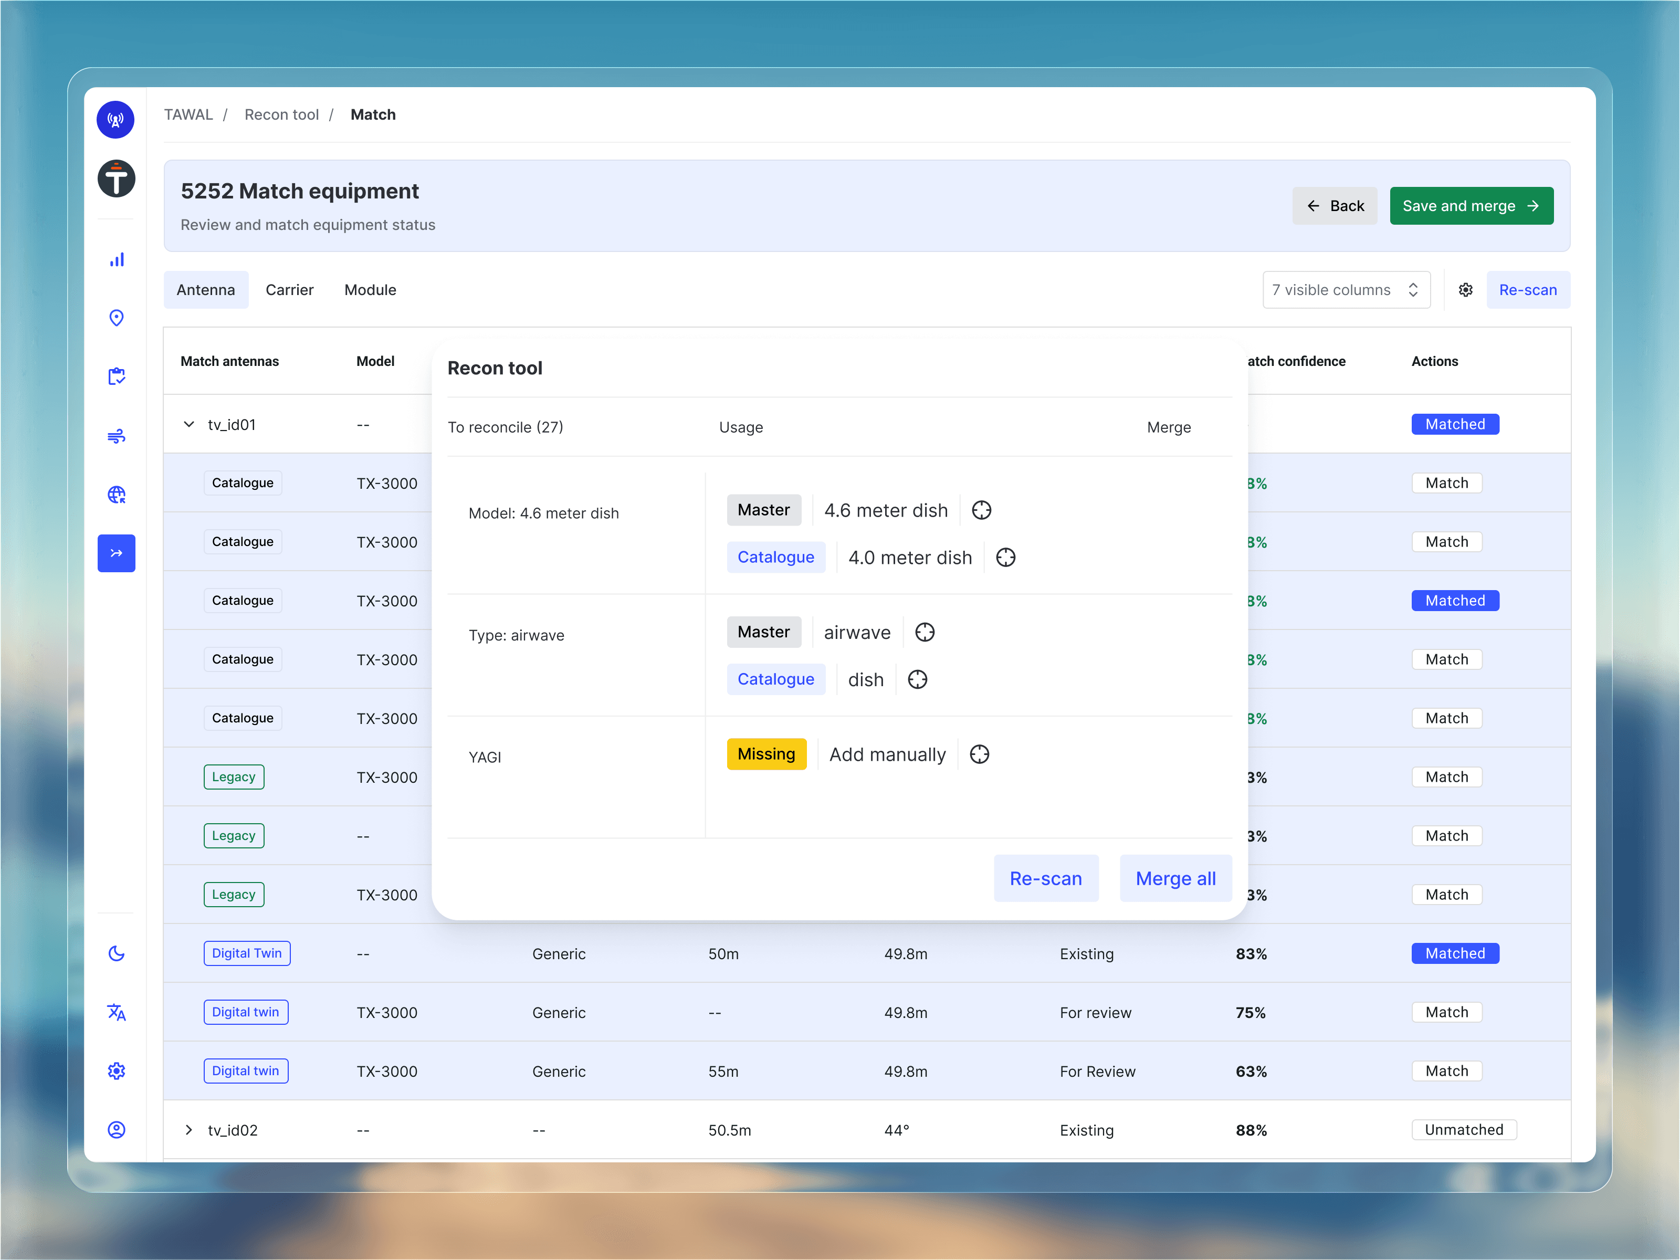The width and height of the screenshot is (1680, 1260).
Task: Click the Recon tool breadcrumb link
Action: [x=281, y=114]
